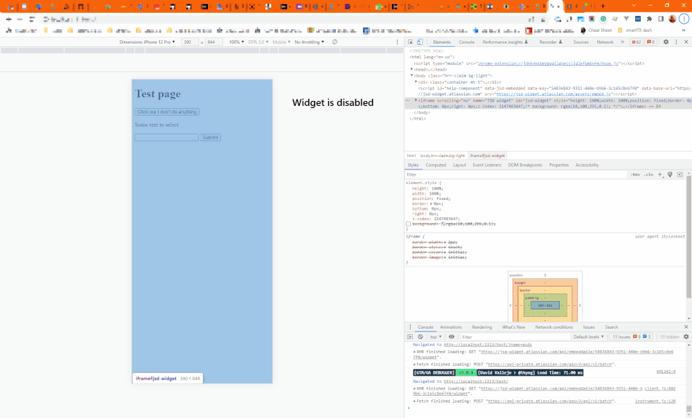Image resolution: width=692 pixels, height=418 pixels.
Task: Open drawer three-dot menu beside Console tab
Action: point(410,327)
